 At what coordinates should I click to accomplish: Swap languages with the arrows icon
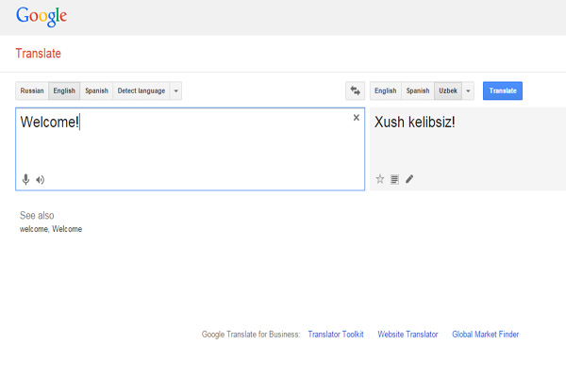coord(356,91)
